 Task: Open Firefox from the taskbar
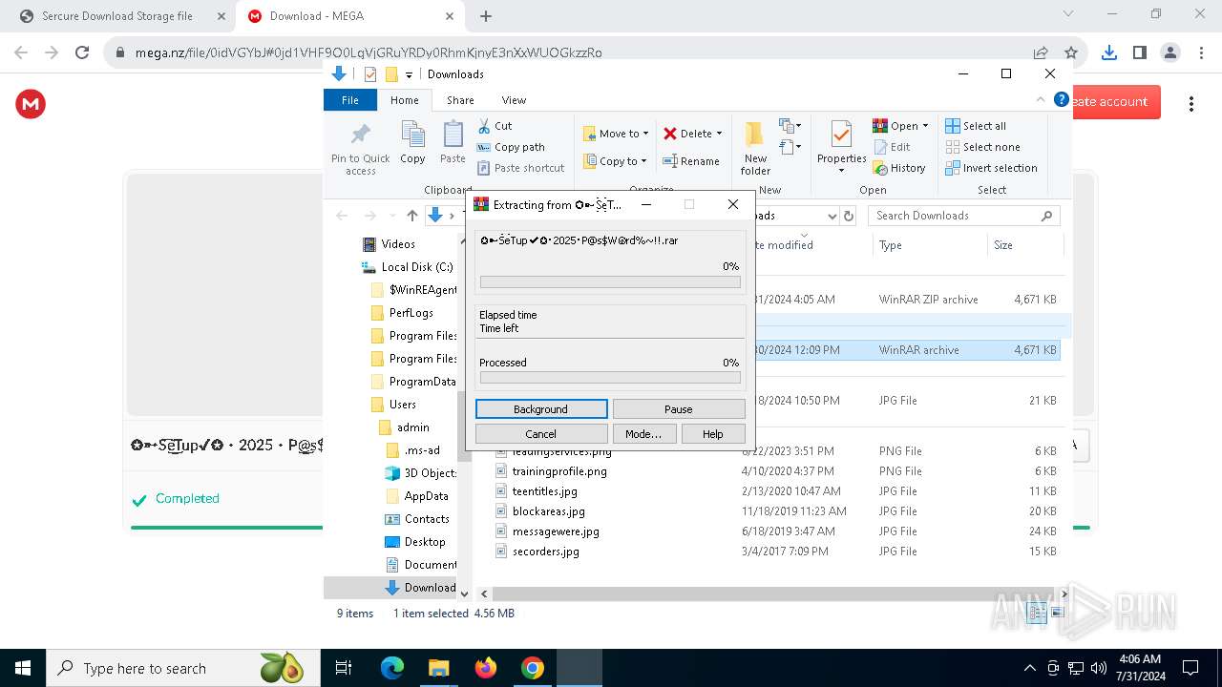(486, 668)
